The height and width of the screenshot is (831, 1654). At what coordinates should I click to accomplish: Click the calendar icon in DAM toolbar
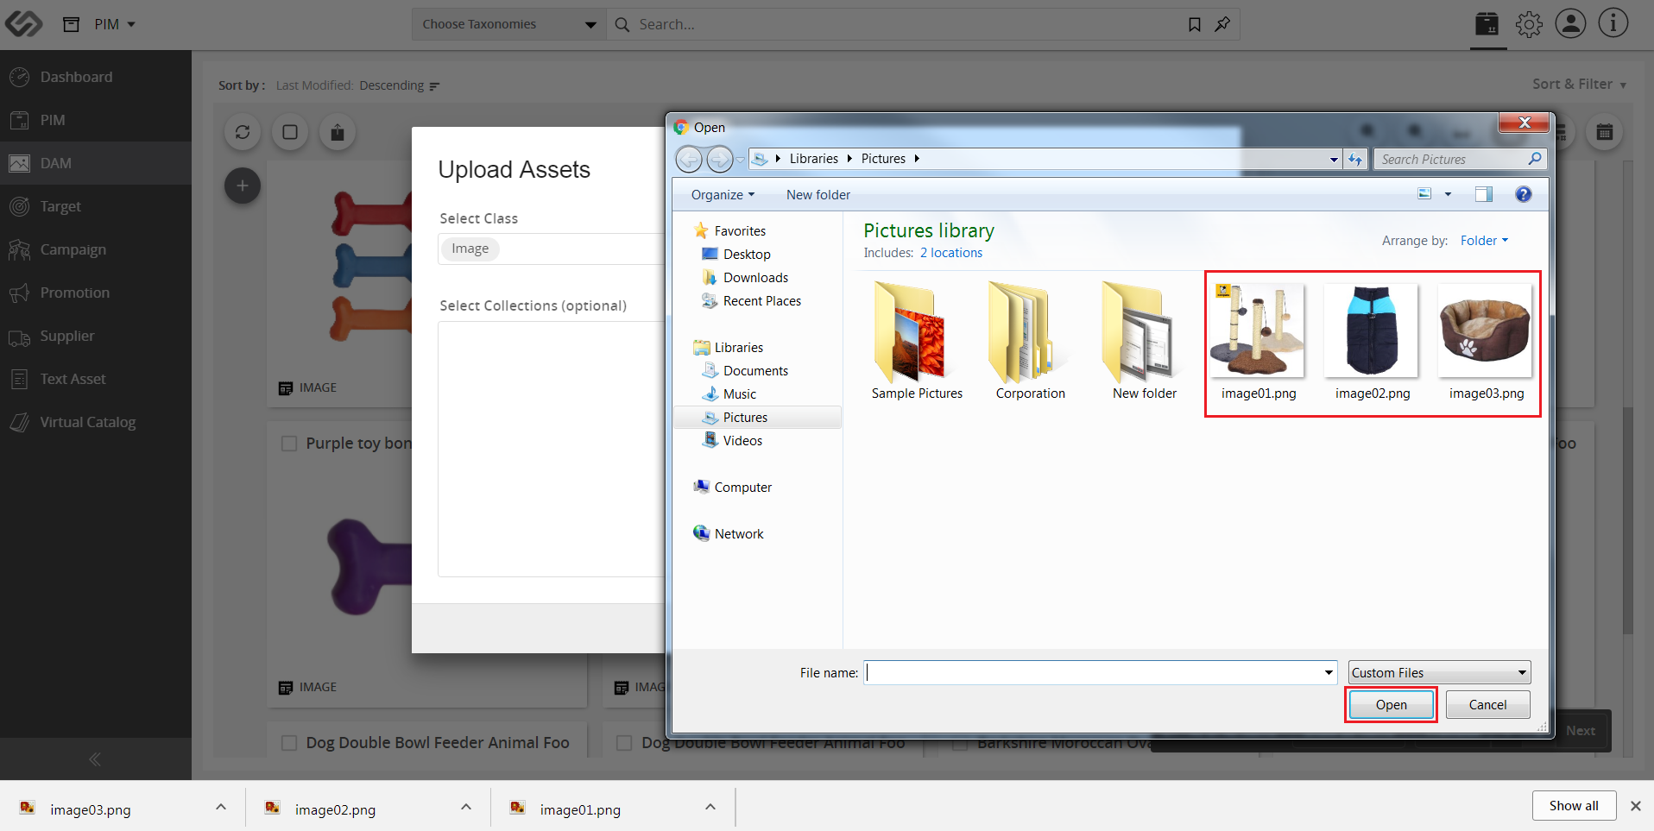1605,132
